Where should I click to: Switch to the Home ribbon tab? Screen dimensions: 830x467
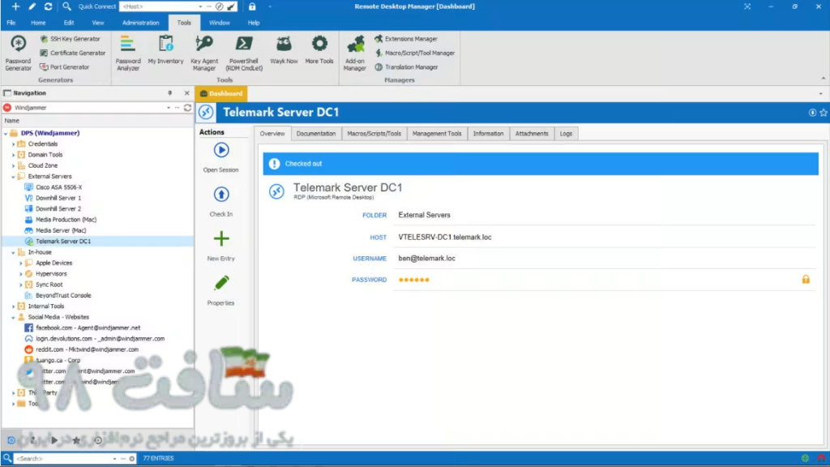click(38, 23)
